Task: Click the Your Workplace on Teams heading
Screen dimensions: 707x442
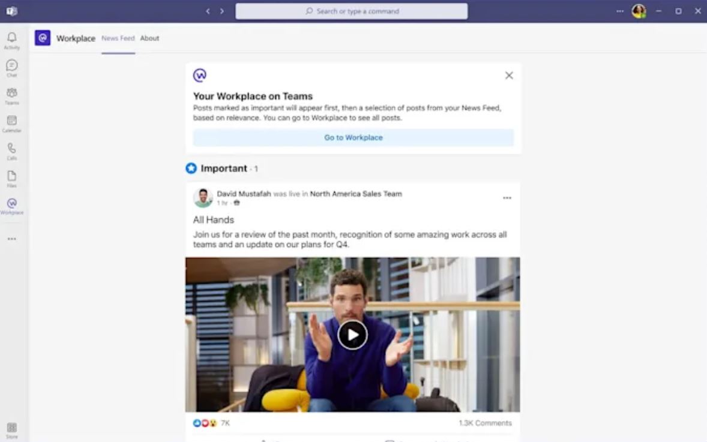Action: pos(253,97)
